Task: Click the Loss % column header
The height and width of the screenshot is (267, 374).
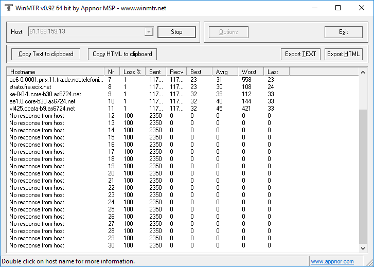Action: coord(132,72)
